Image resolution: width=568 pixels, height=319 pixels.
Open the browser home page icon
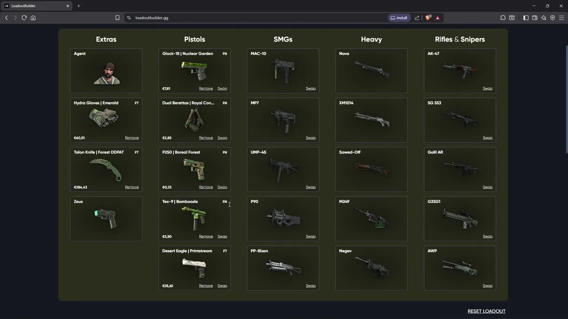[x=33, y=18]
